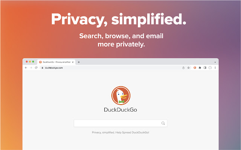
Task: Reload the duckduckgo.com page
Action: click(36, 67)
